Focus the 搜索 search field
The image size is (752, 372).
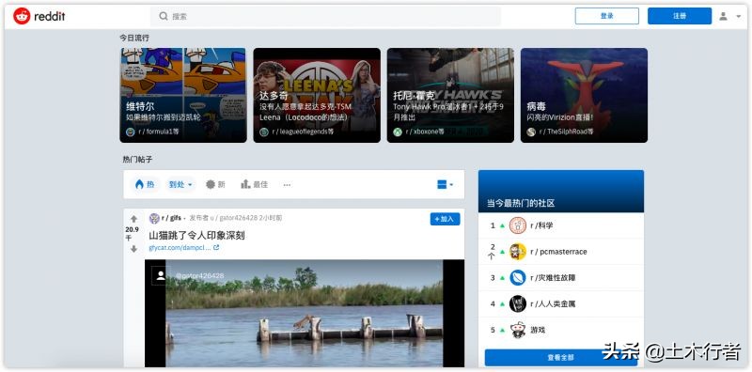(325, 16)
